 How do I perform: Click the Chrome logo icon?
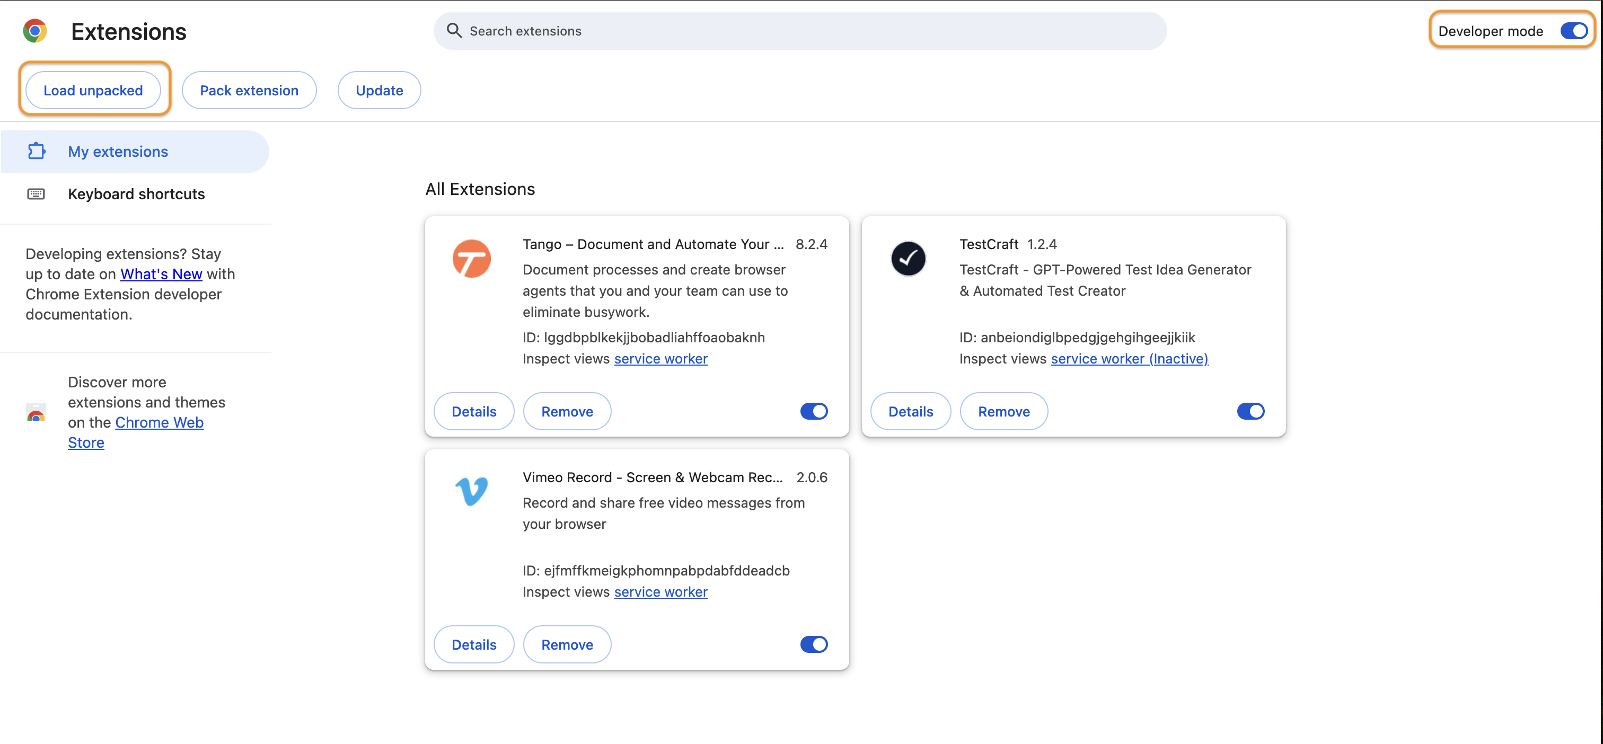pyautogui.click(x=36, y=31)
